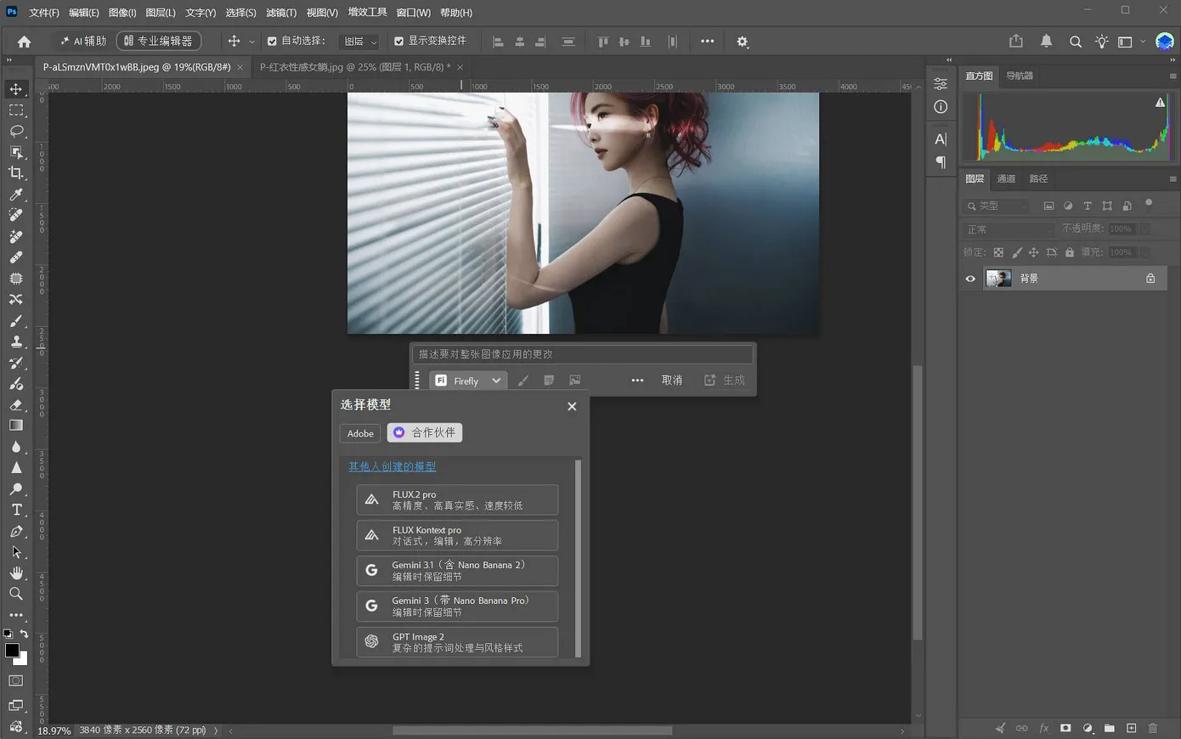Toggle the layer filter on/off switch
The height and width of the screenshot is (739, 1181).
(x=1149, y=203)
